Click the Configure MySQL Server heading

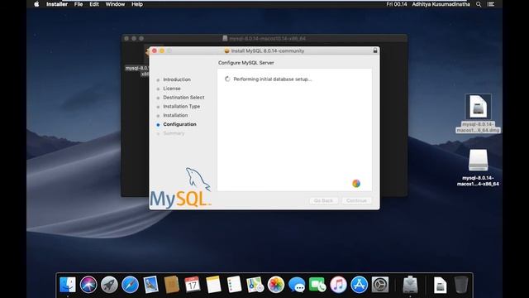tap(246, 63)
